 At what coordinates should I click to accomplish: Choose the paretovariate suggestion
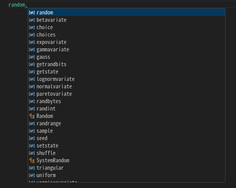[x=54, y=94]
